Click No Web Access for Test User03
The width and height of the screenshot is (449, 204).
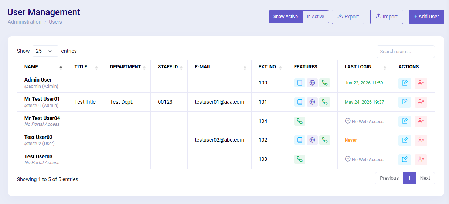pos(364,159)
